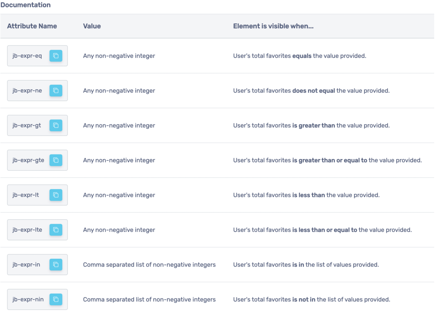Click the "Element is visible when..." header
435x312 pixels.
[x=273, y=26]
